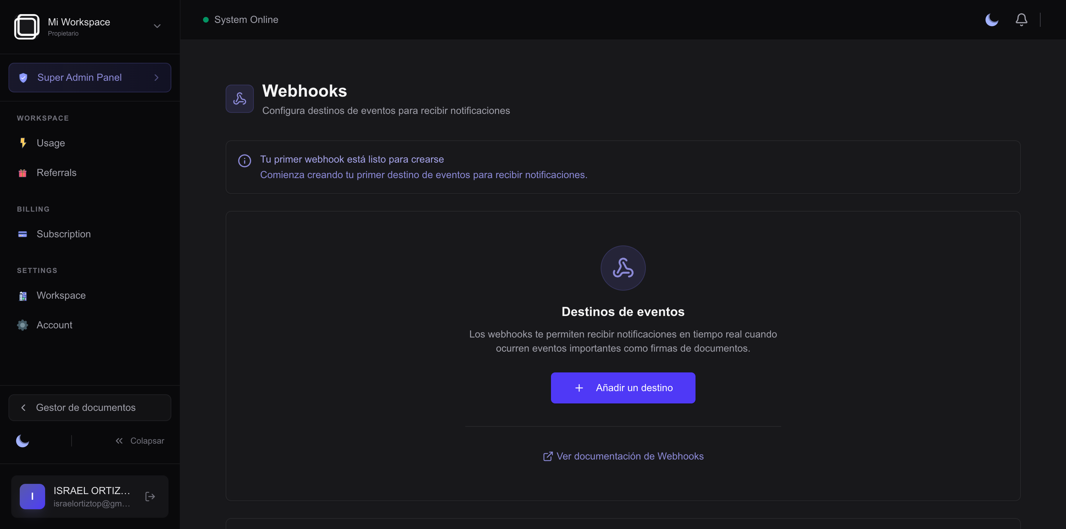Screen dimensions: 1066x529
Task: Open Subscription billing page
Action: [x=63, y=234]
